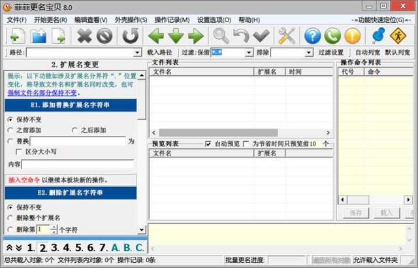Click the left panel scroll down arrow
The image size is (418, 268).
[142, 230]
